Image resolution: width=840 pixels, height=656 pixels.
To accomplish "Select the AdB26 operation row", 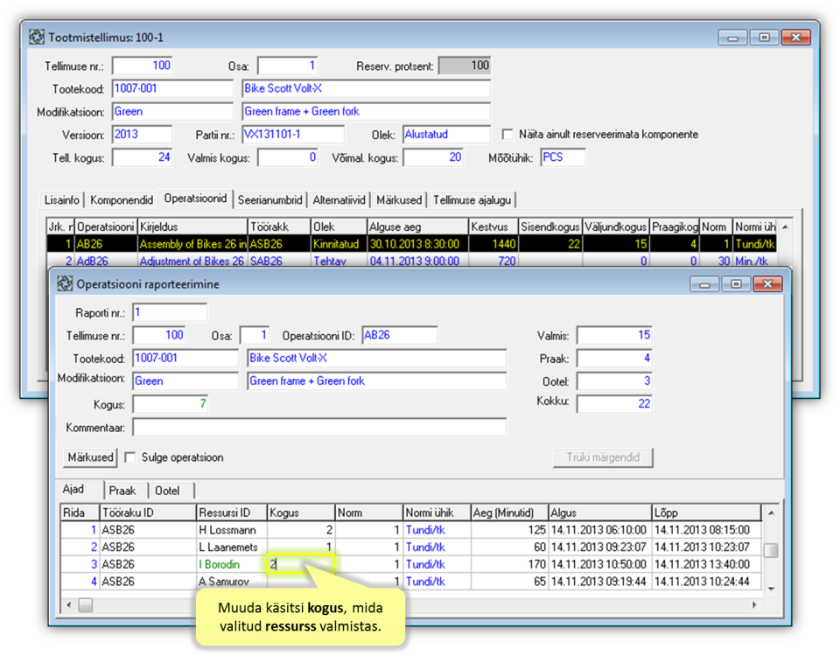I will click(x=411, y=261).
